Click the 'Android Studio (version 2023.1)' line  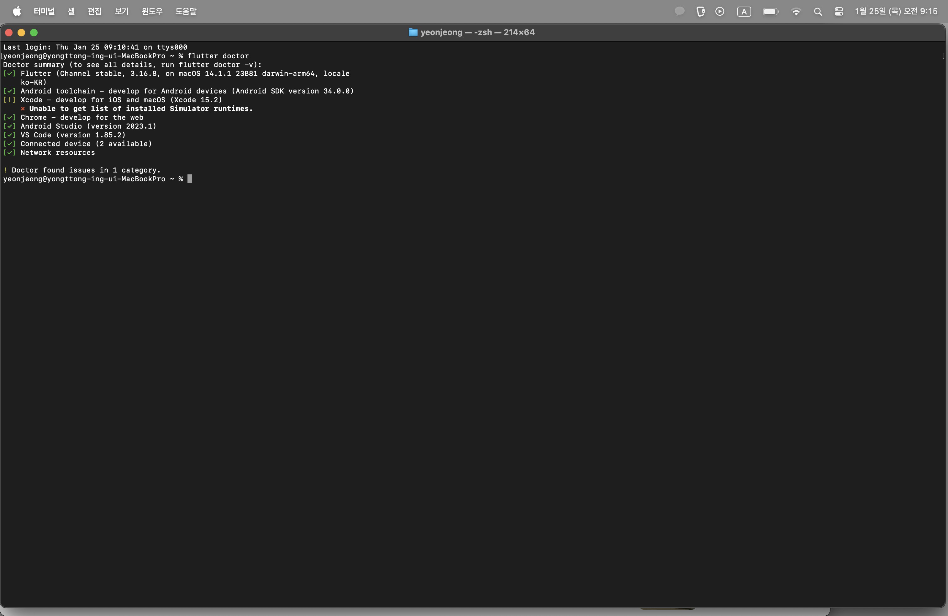[x=88, y=126]
